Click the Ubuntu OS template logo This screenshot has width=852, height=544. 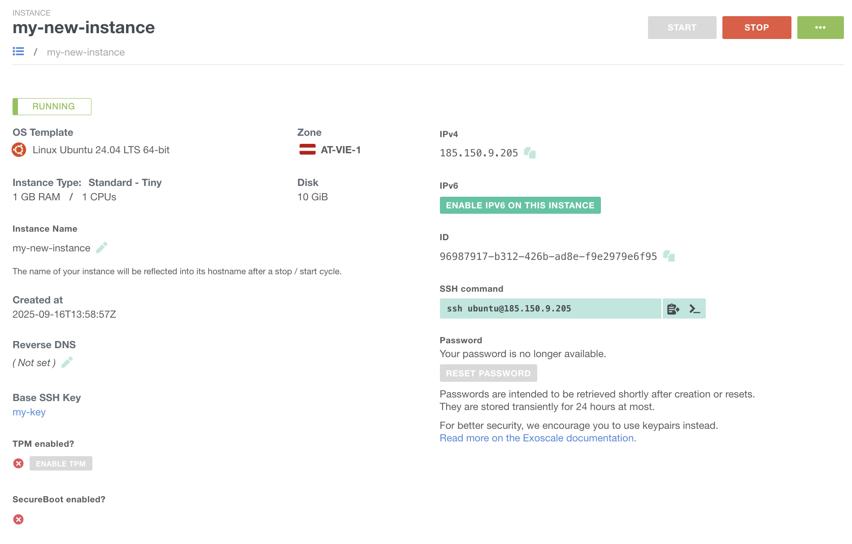tap(19, 150)
